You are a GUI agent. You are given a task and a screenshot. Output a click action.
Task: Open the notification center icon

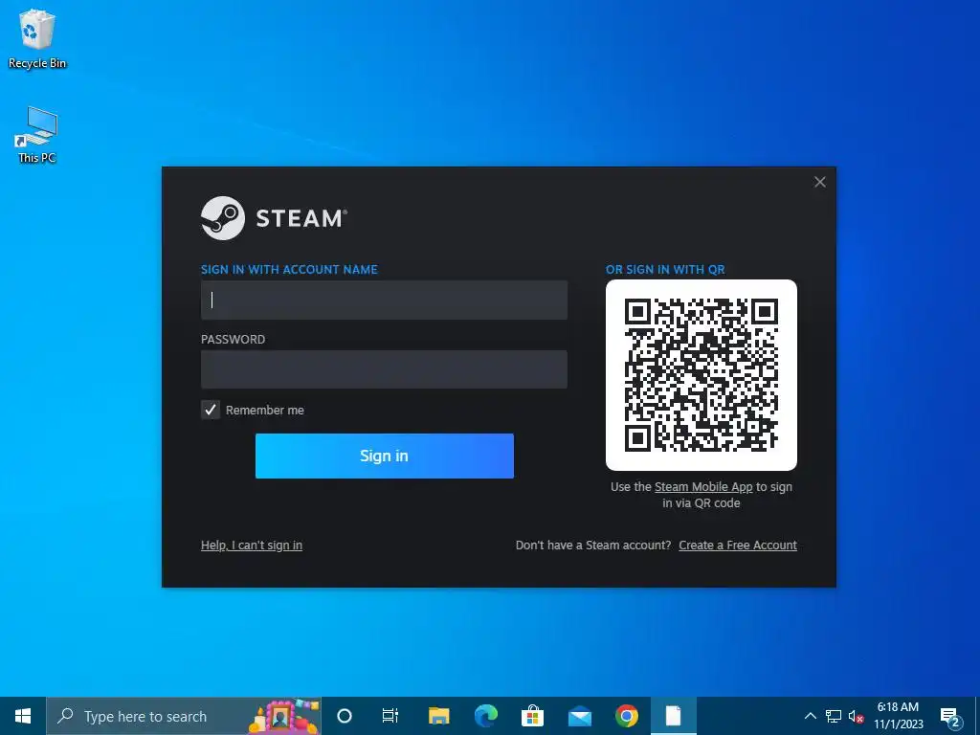click(x=950, y=716)
